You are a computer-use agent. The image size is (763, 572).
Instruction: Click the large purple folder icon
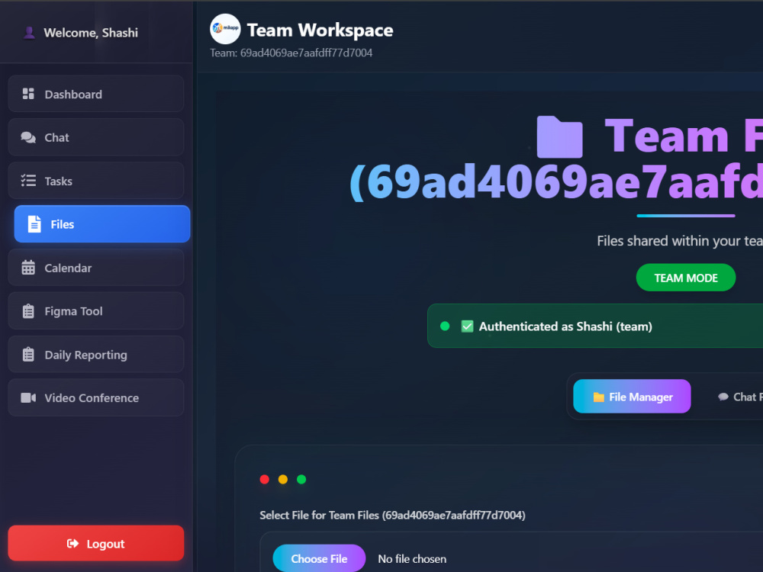pos(559,137)
